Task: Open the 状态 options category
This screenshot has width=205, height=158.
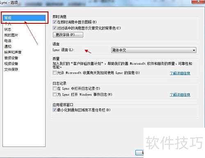Action: (8, 29)
